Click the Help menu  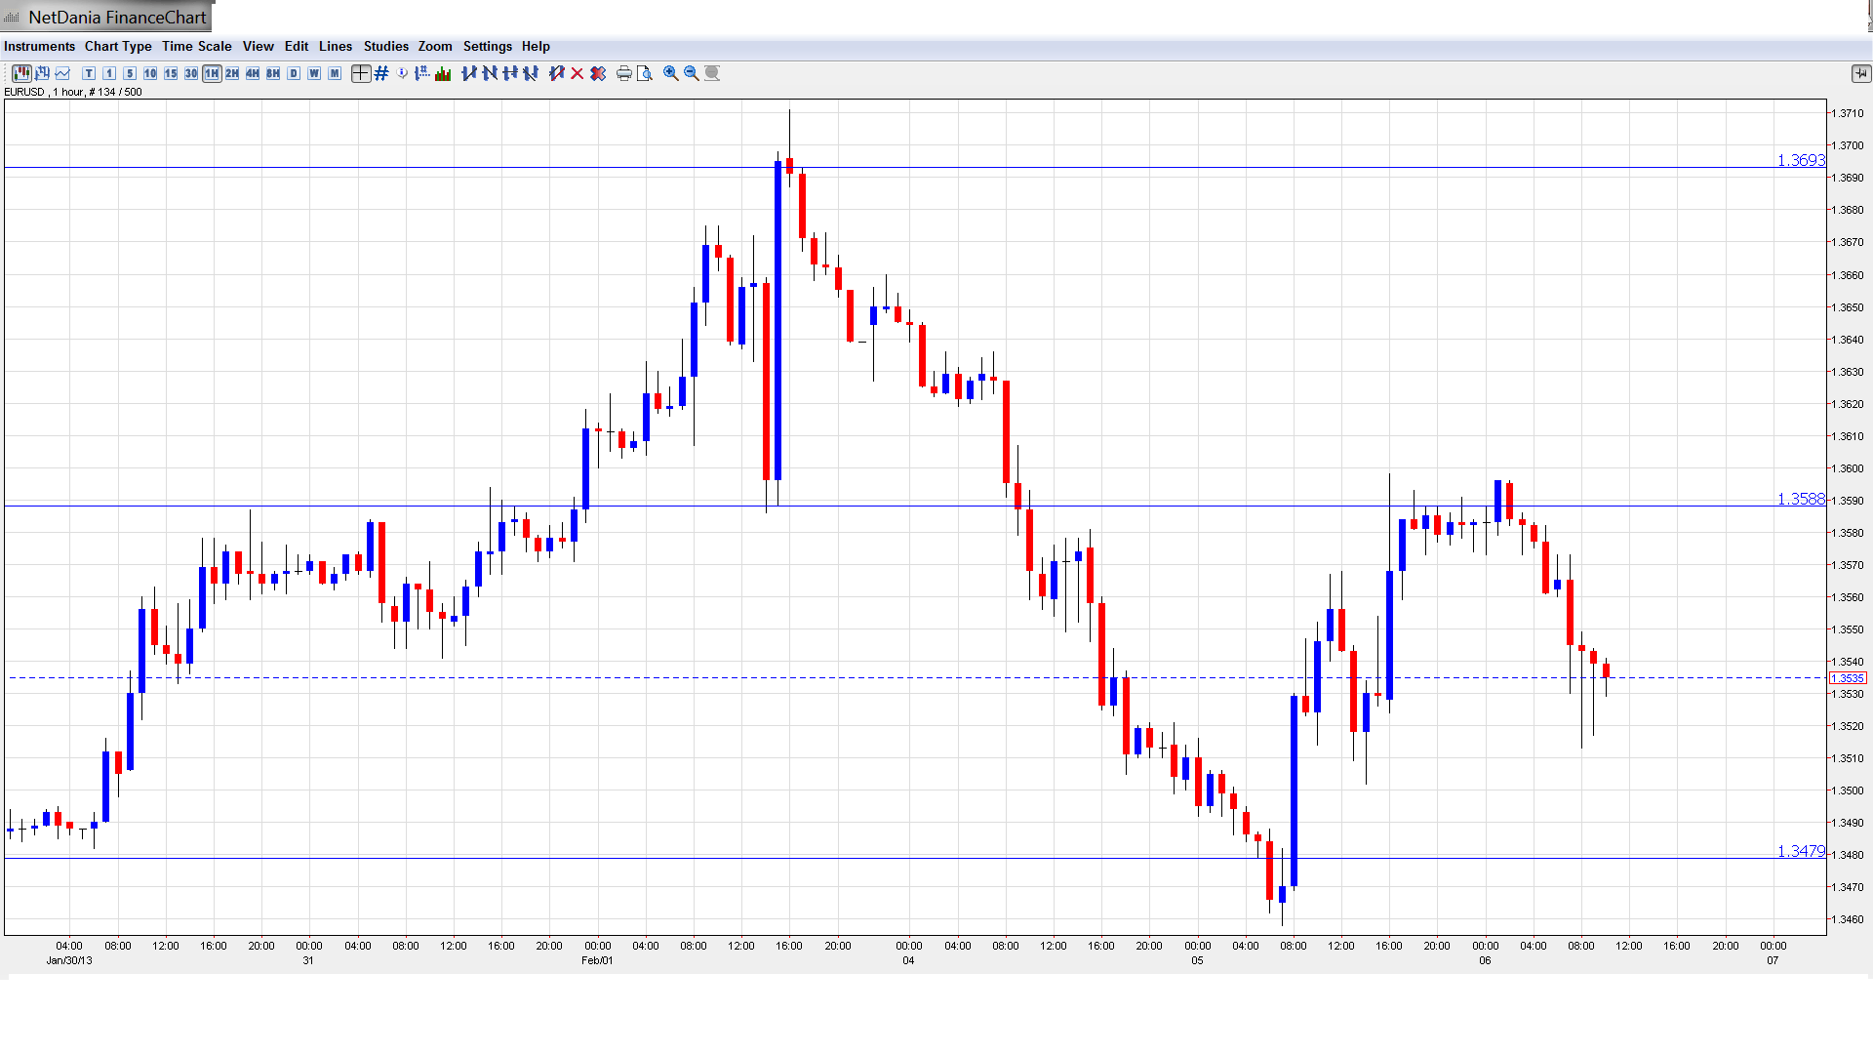click(536, 46)
